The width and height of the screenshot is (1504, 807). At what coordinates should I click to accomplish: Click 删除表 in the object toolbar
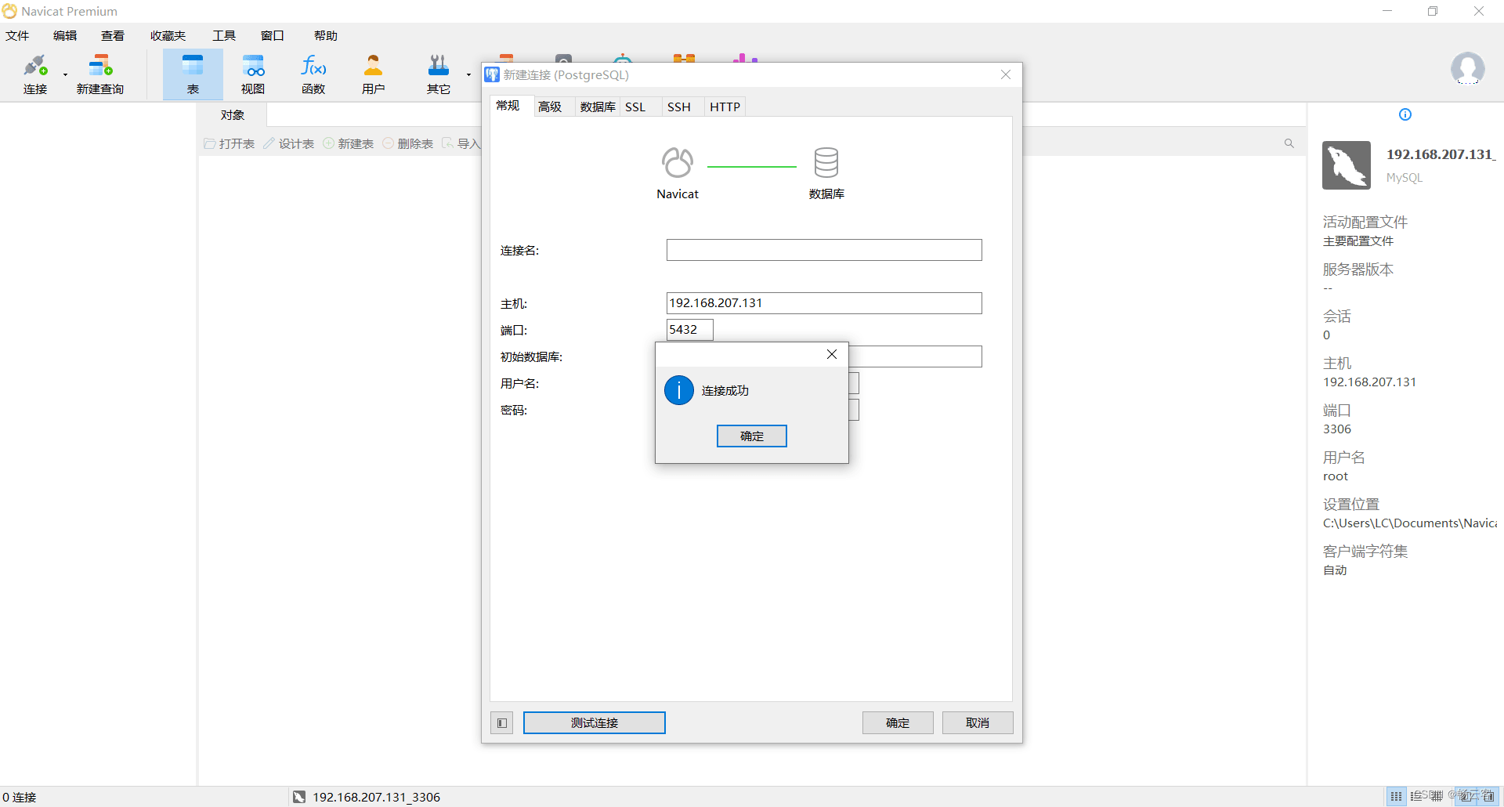tap(408, 143)
